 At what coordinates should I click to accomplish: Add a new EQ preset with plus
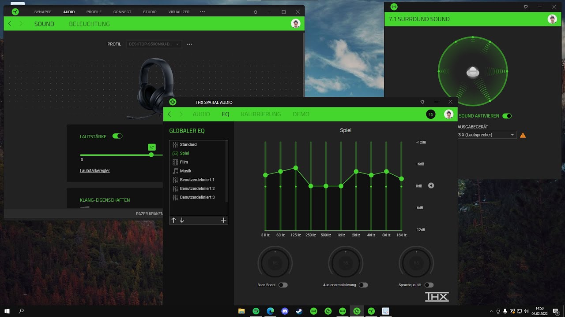point(223,220)
